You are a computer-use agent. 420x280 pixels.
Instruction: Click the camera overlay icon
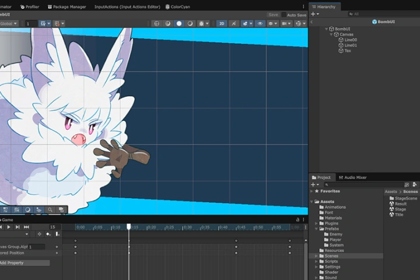click(x=61, y=209)
